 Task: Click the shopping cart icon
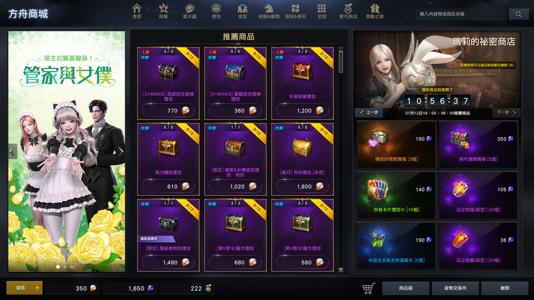[368, 288]
